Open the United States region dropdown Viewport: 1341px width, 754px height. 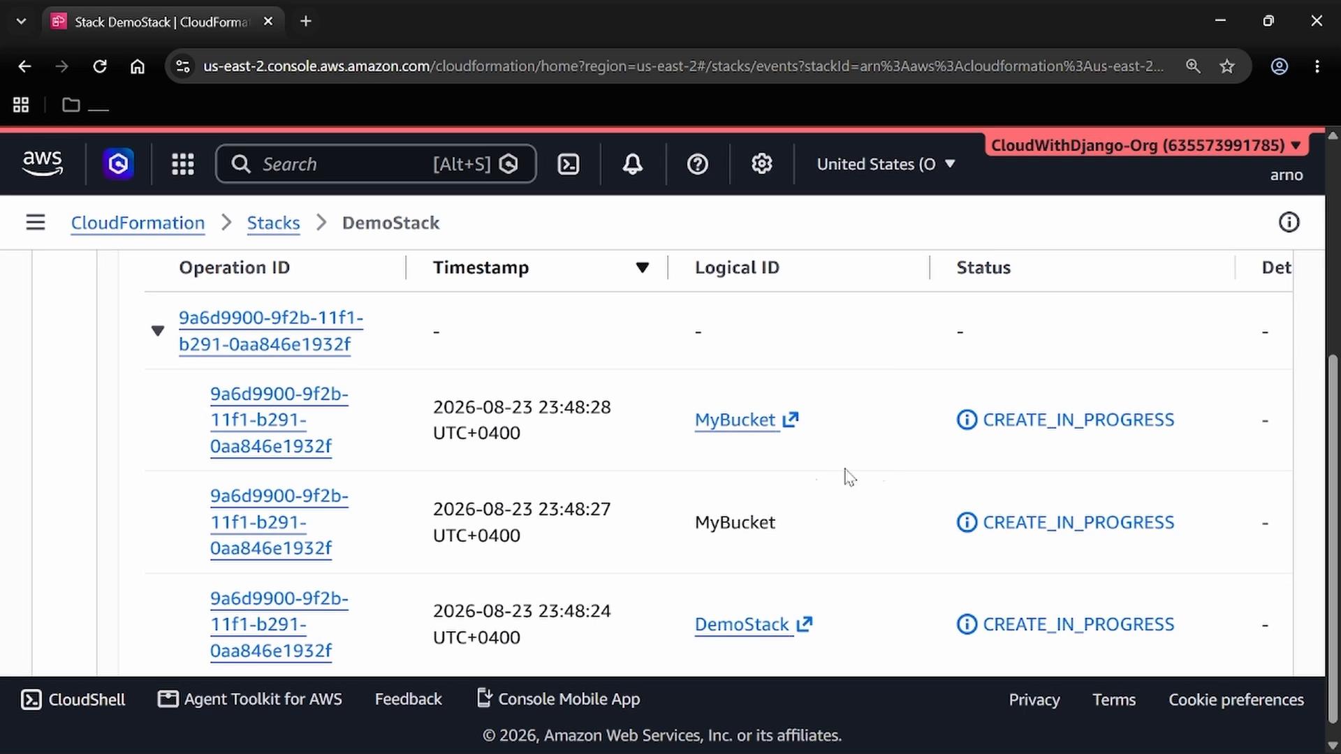(886, 164)
